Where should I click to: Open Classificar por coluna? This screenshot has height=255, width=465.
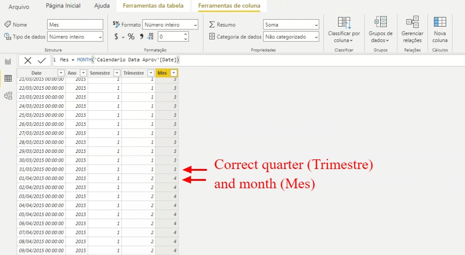tap(344, 30)
